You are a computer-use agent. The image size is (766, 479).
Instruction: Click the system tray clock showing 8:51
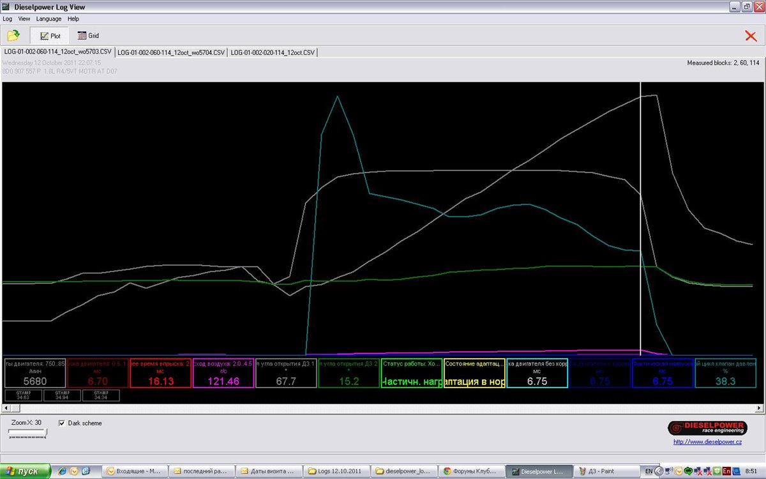(752, 471)
